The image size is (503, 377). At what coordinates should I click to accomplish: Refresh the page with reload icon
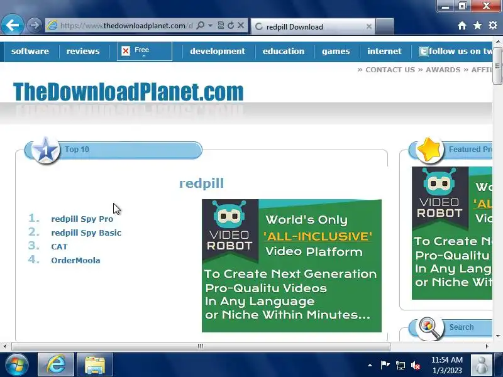(x=231, y=25)
